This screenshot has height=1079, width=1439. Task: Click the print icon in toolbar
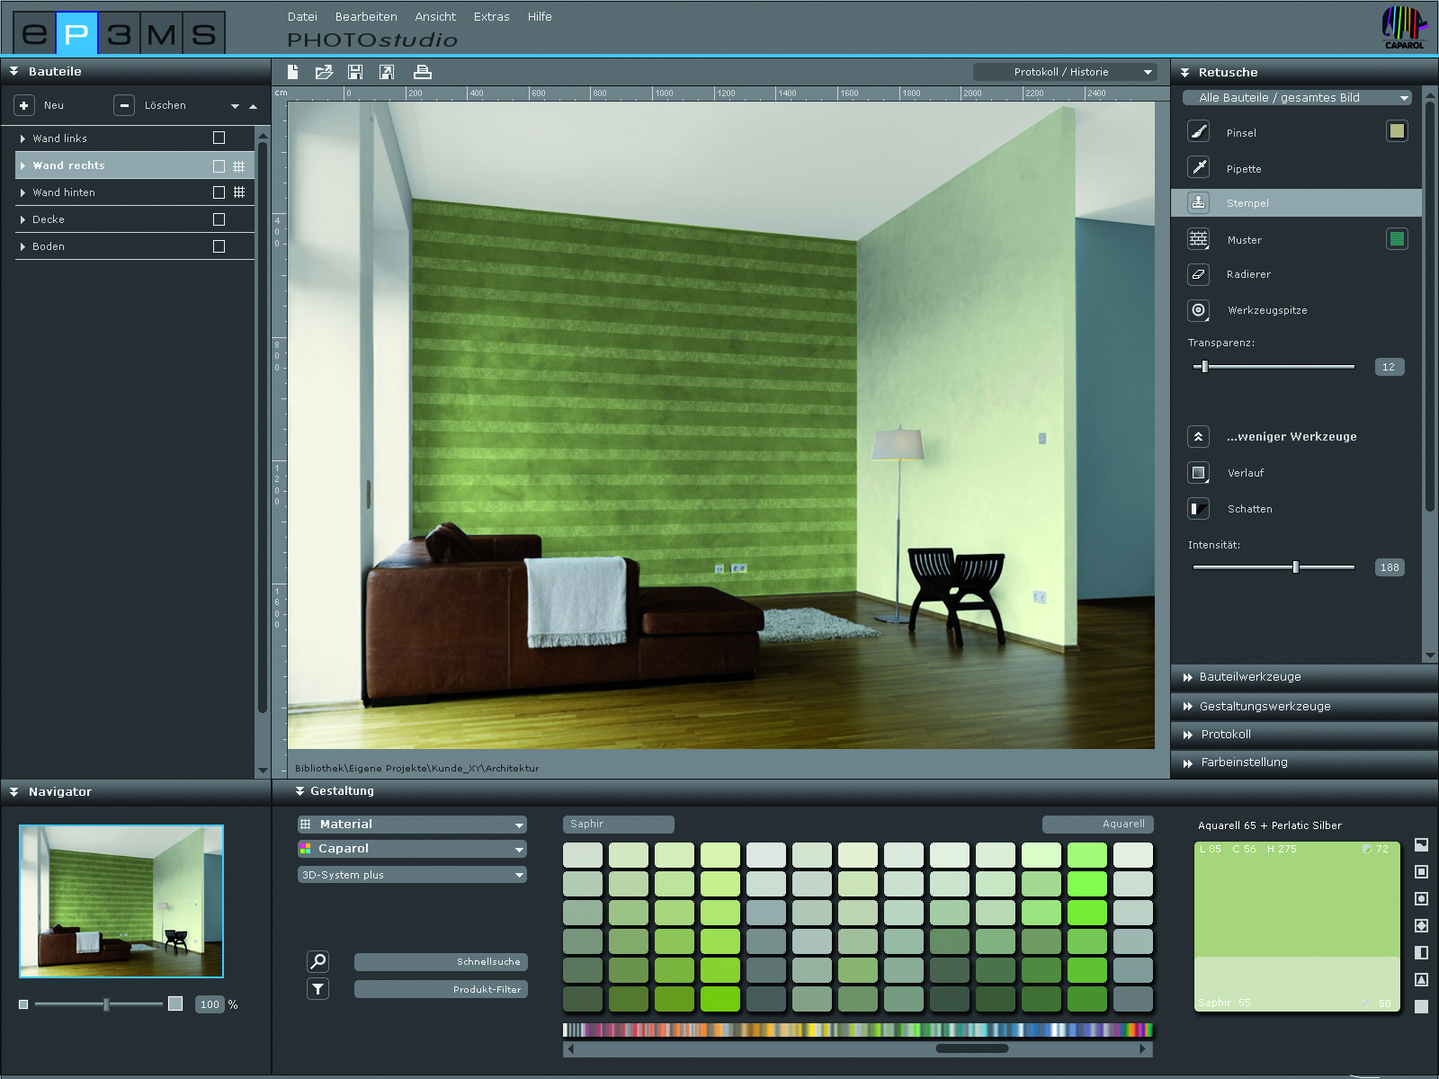click(x=422, y=72)
